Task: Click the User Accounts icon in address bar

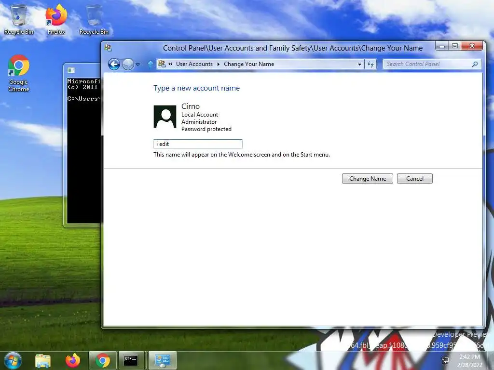Action: click(x=162, y=64)
